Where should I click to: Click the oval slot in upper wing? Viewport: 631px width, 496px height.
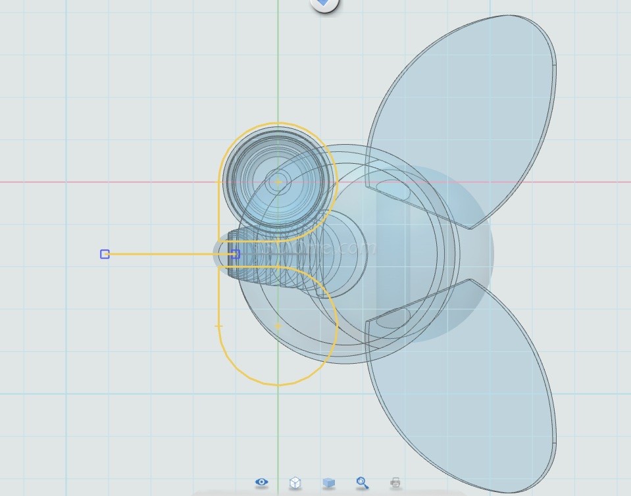coord(393,189)
